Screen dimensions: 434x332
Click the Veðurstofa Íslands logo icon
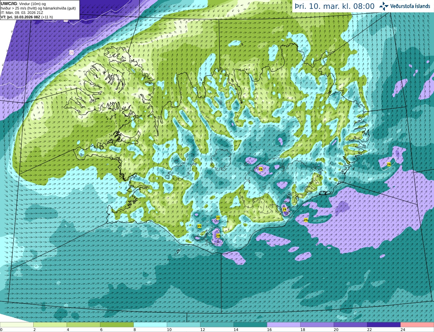pyautogui.click(x=384, y=6)
